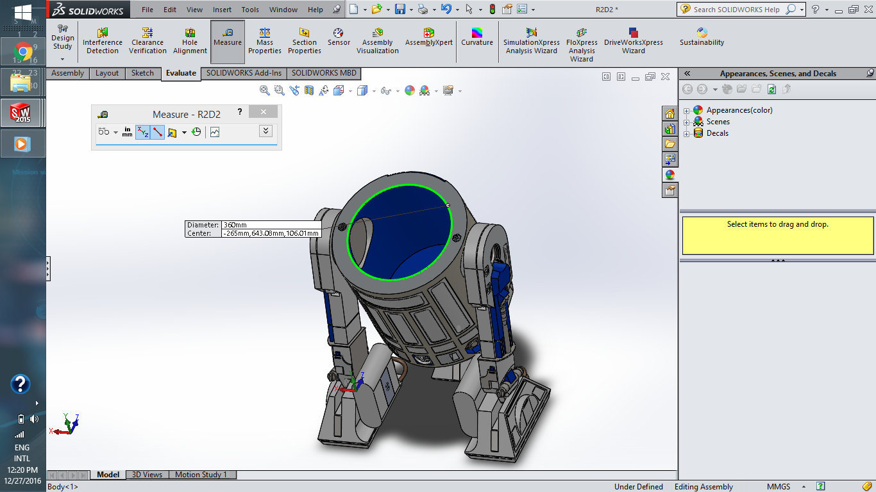Screen dimensions: 876x492
Task: Activate the Zoom to Fit icon
Action: 264,90
